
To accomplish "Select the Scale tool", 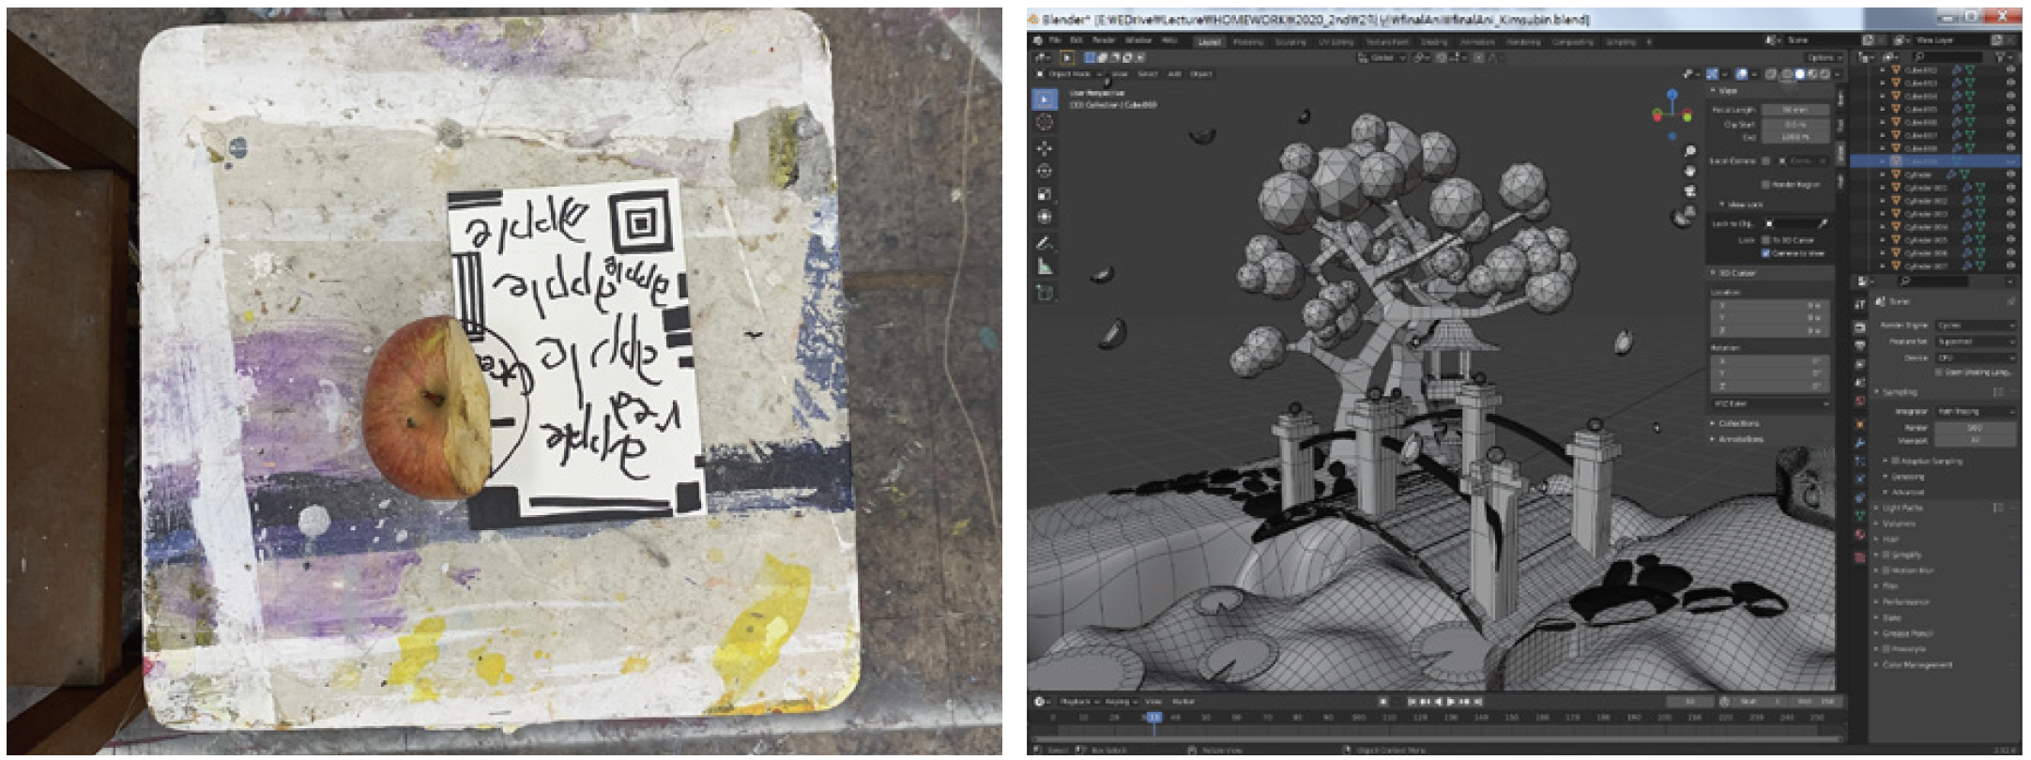I will 1045,194.
